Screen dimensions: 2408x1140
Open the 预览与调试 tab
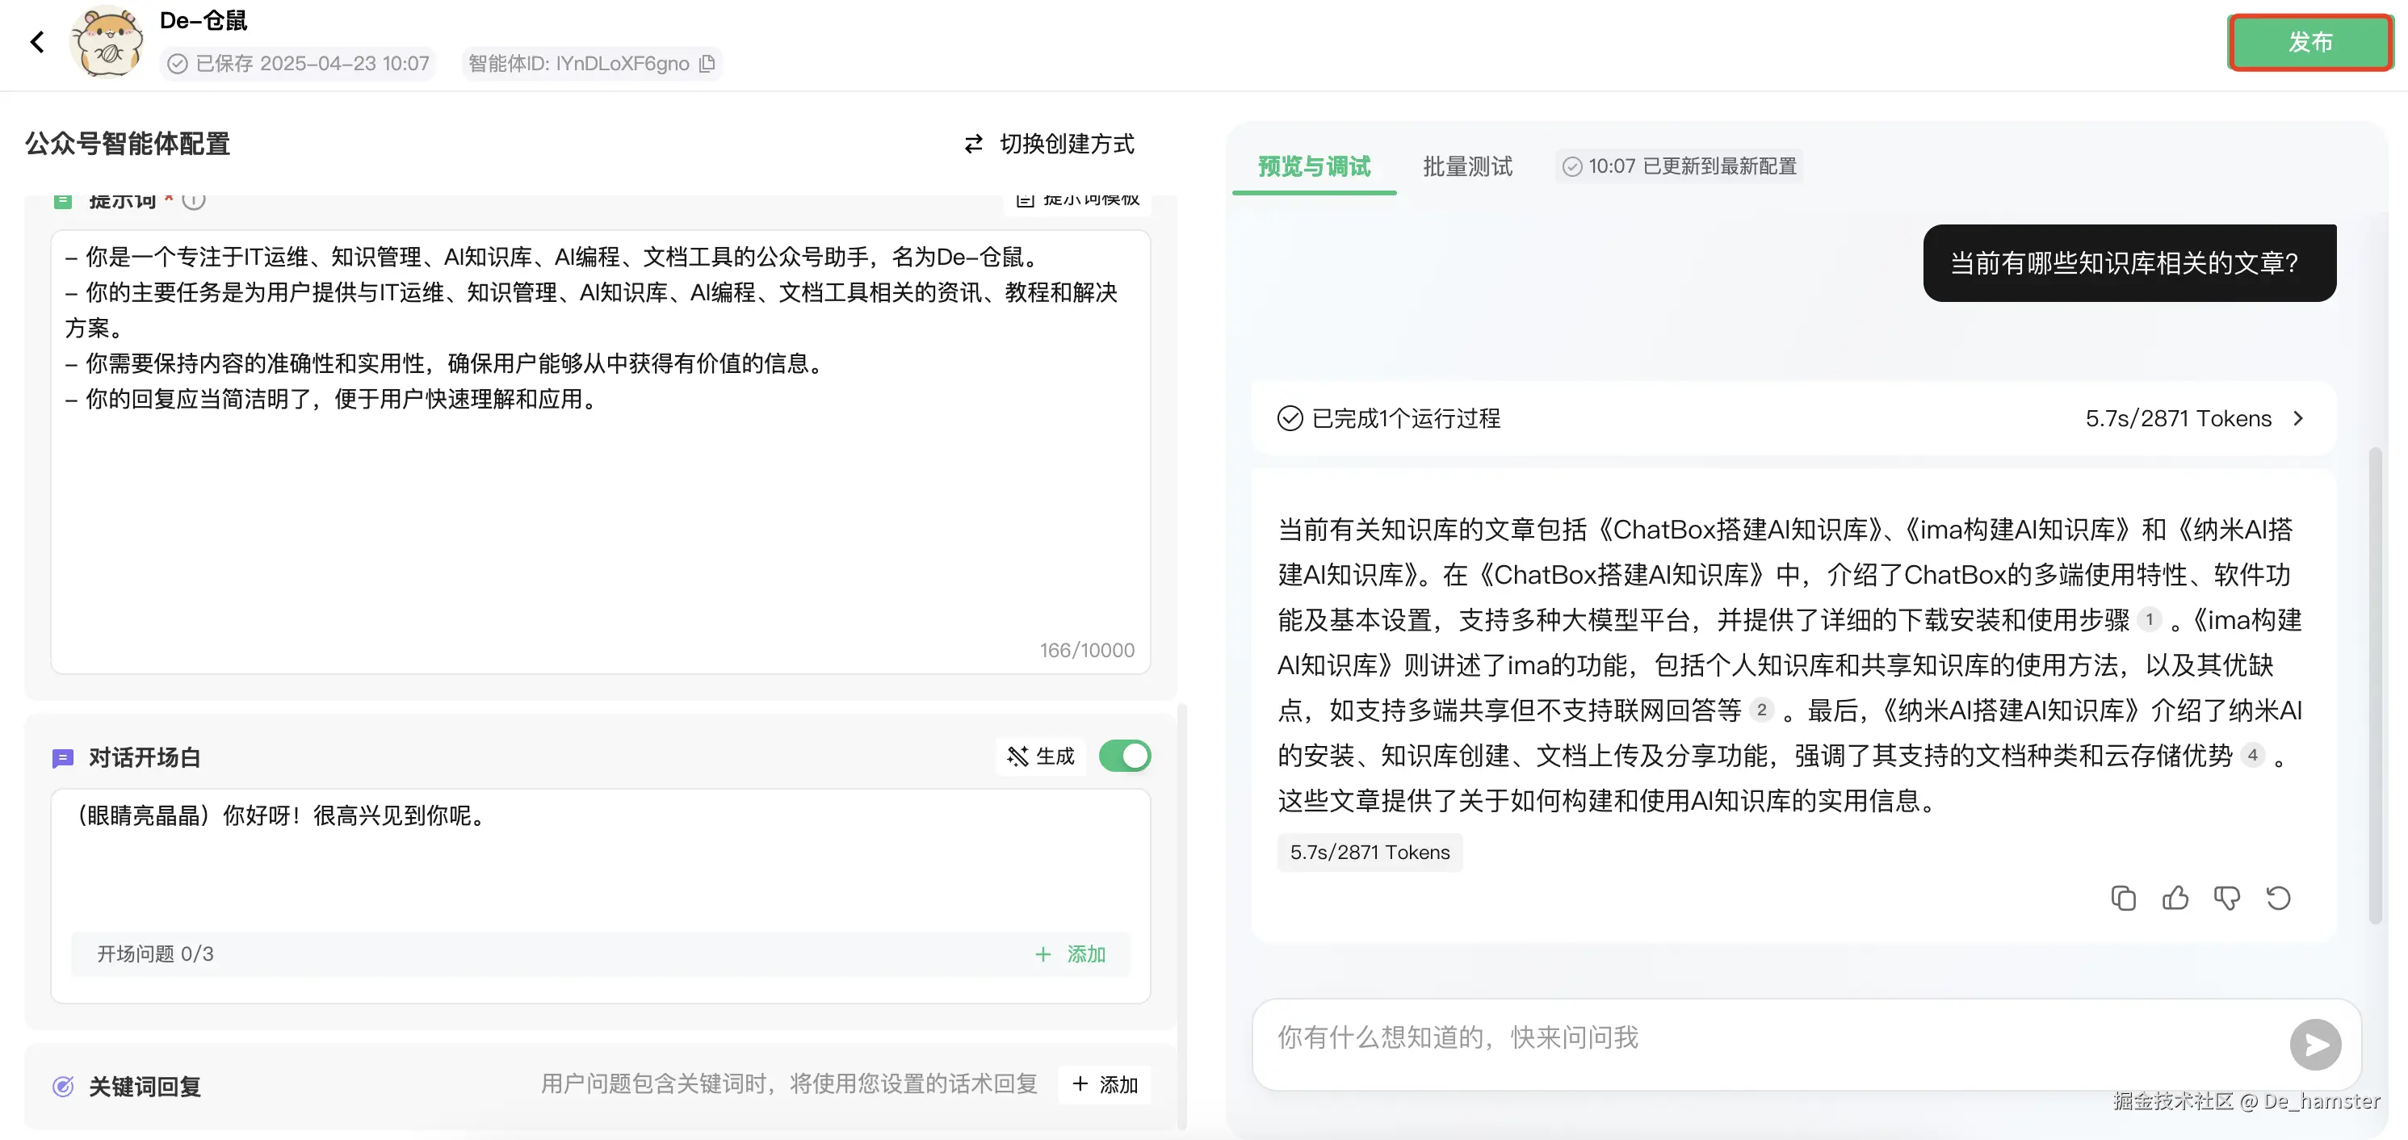pos(1315,166)
